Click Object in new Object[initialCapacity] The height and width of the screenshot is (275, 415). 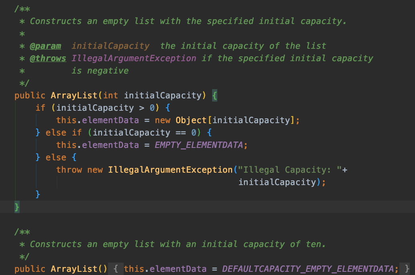click(191, 120)
